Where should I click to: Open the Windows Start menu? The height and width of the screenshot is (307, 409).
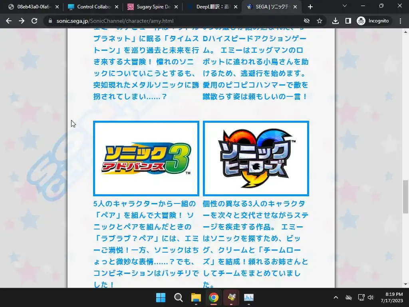tap(161, 297)
